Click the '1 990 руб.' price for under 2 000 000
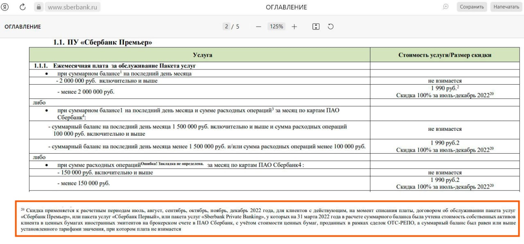 point(445,88)
